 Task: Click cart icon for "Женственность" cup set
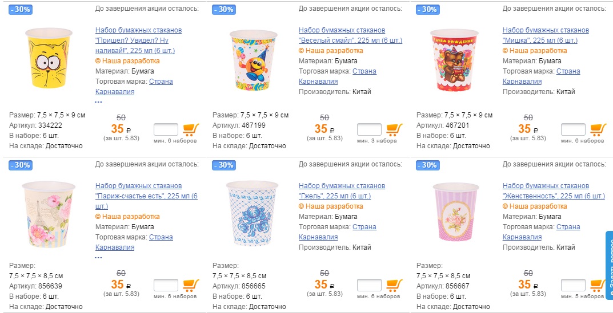click(598, 285)
